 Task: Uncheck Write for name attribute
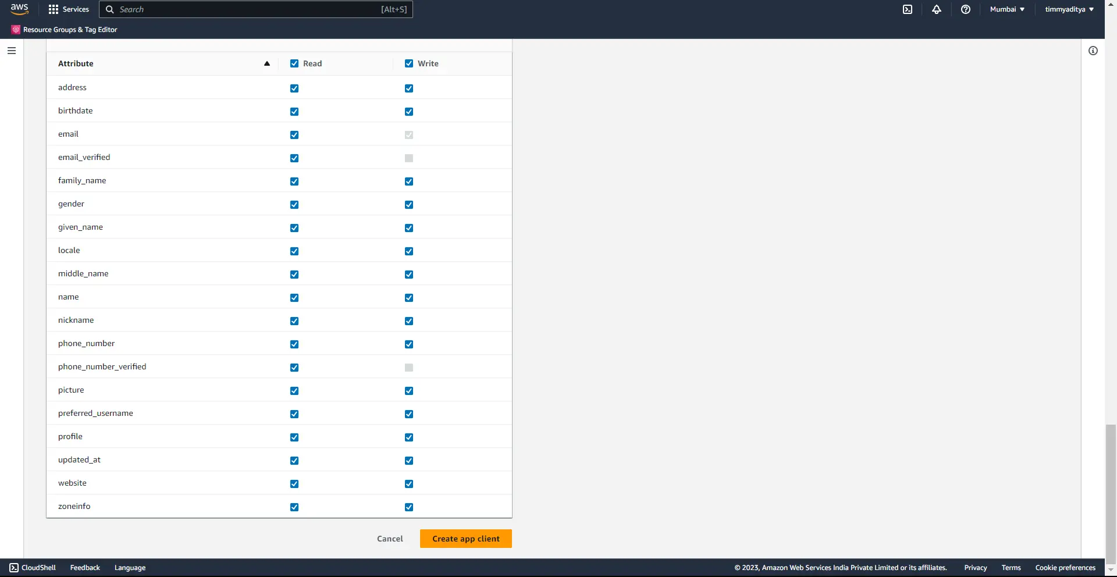[x=409, y=298]
